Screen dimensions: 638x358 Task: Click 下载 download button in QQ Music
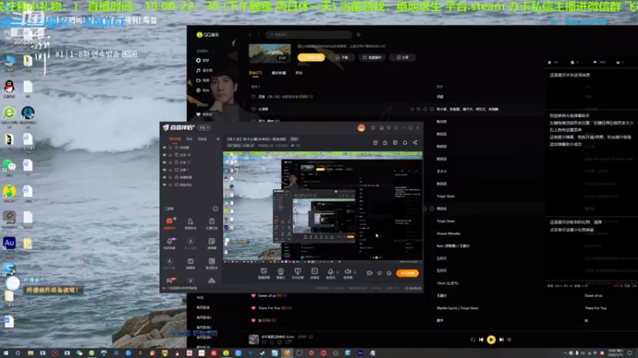point(342,57)
